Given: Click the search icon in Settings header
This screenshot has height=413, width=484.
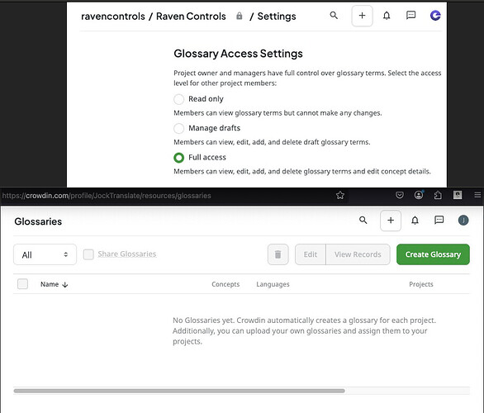Looking at the screenshot, I should [x=334, y=15].
